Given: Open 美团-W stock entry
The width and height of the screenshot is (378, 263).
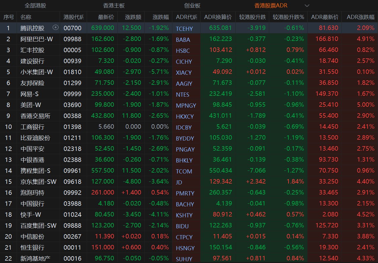Looking at the screenshot, I should coord(30,105).
